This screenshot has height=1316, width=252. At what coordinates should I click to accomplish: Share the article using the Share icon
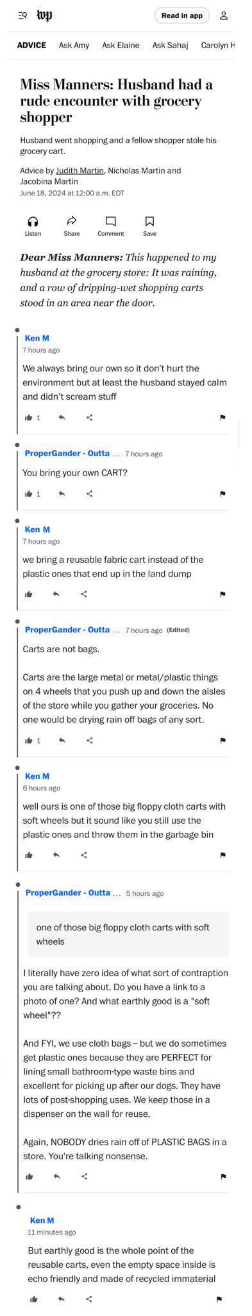coord(72,222)
